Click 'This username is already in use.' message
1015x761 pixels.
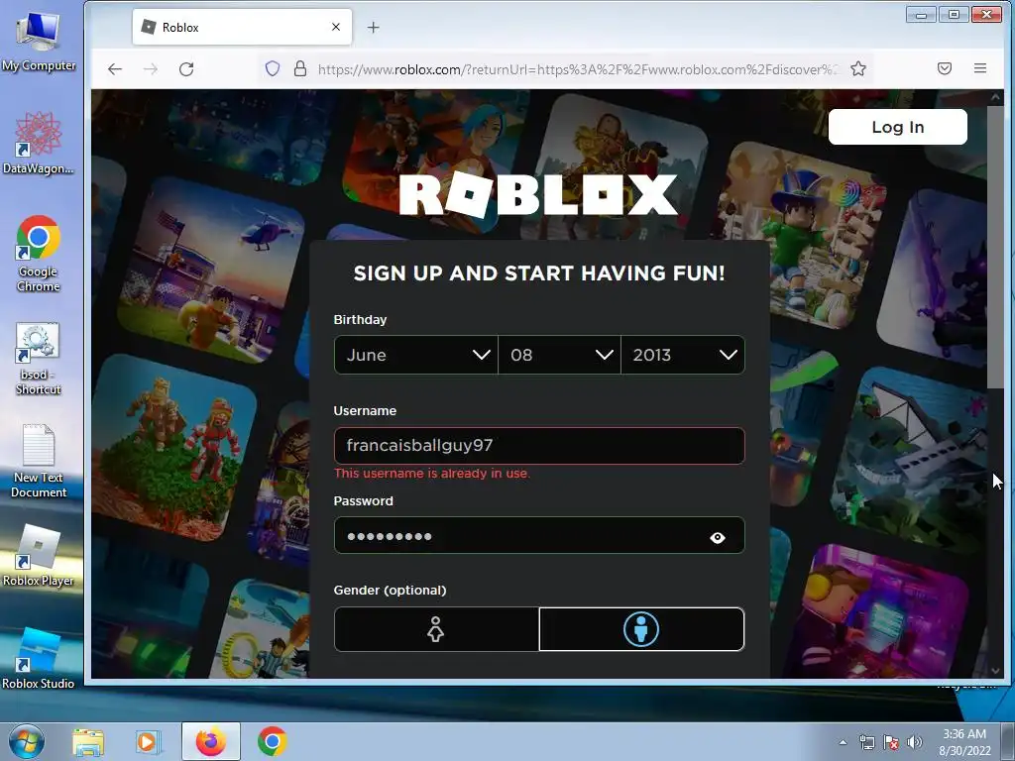click(x=432, y=474)
